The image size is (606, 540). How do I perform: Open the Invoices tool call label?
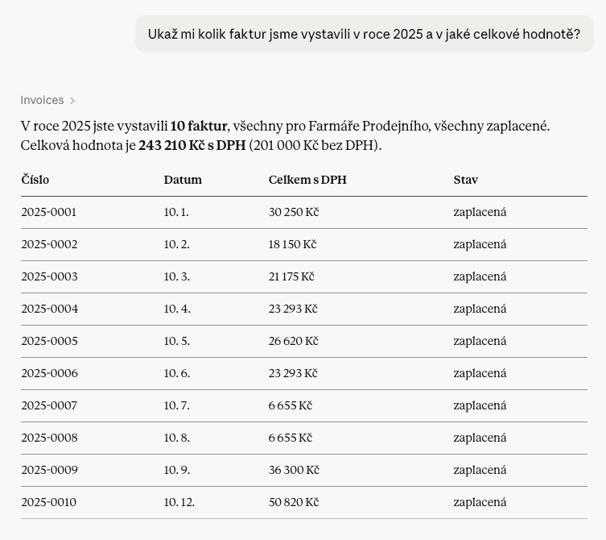(x=42, y=100)
